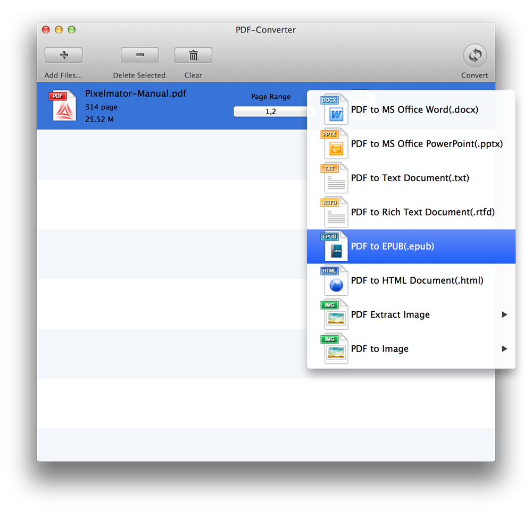Screen dimensions: 532x512
Task: Click the Clear trash can button
Action: click(193, 55)
